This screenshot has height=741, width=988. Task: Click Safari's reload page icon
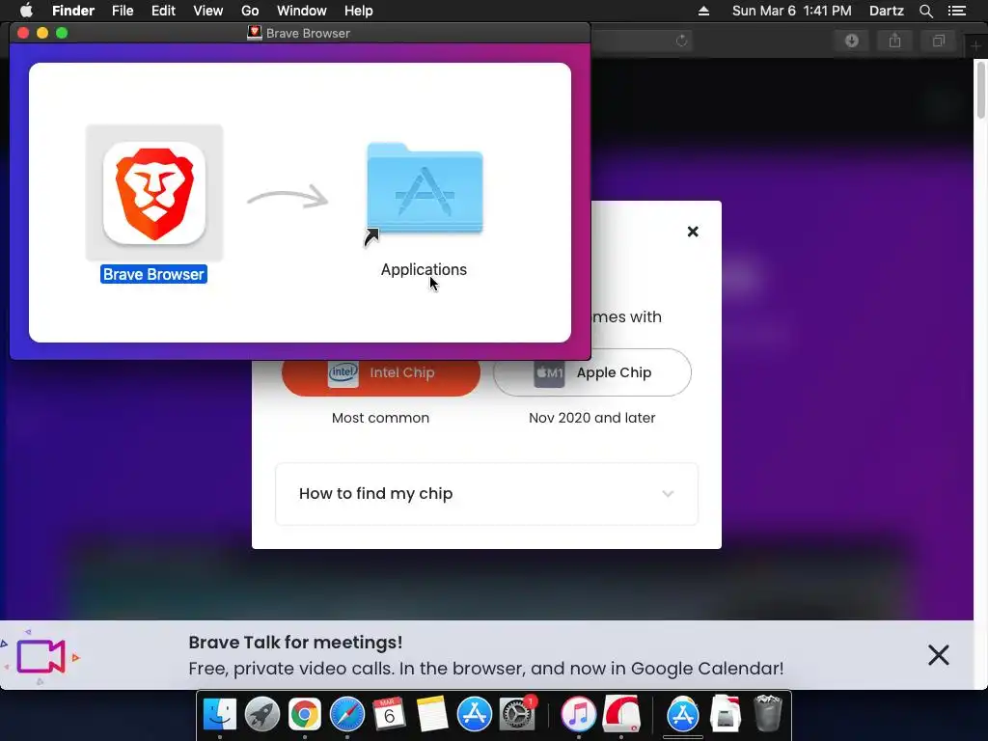pyautogui.click(x=681, y=41)
